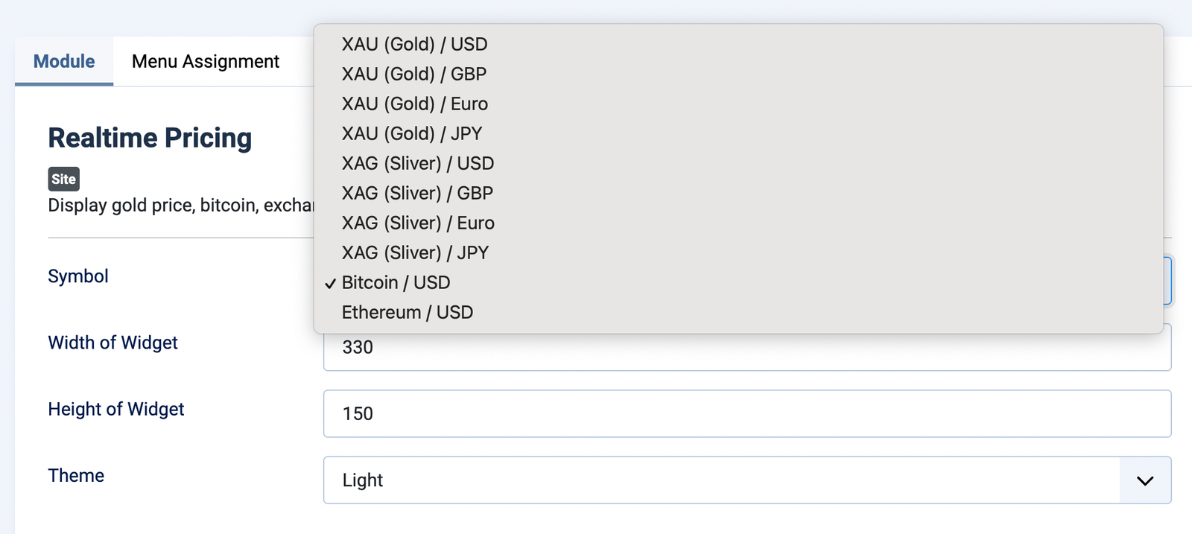
Task: Select XAG (Sliver) / GBP symbol
Action: (x=416, y=193)
